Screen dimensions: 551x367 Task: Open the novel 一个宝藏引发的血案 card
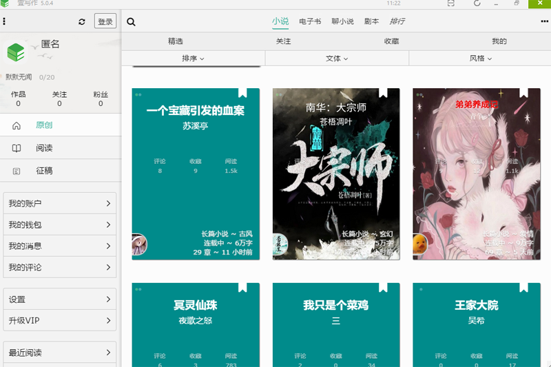196,174
